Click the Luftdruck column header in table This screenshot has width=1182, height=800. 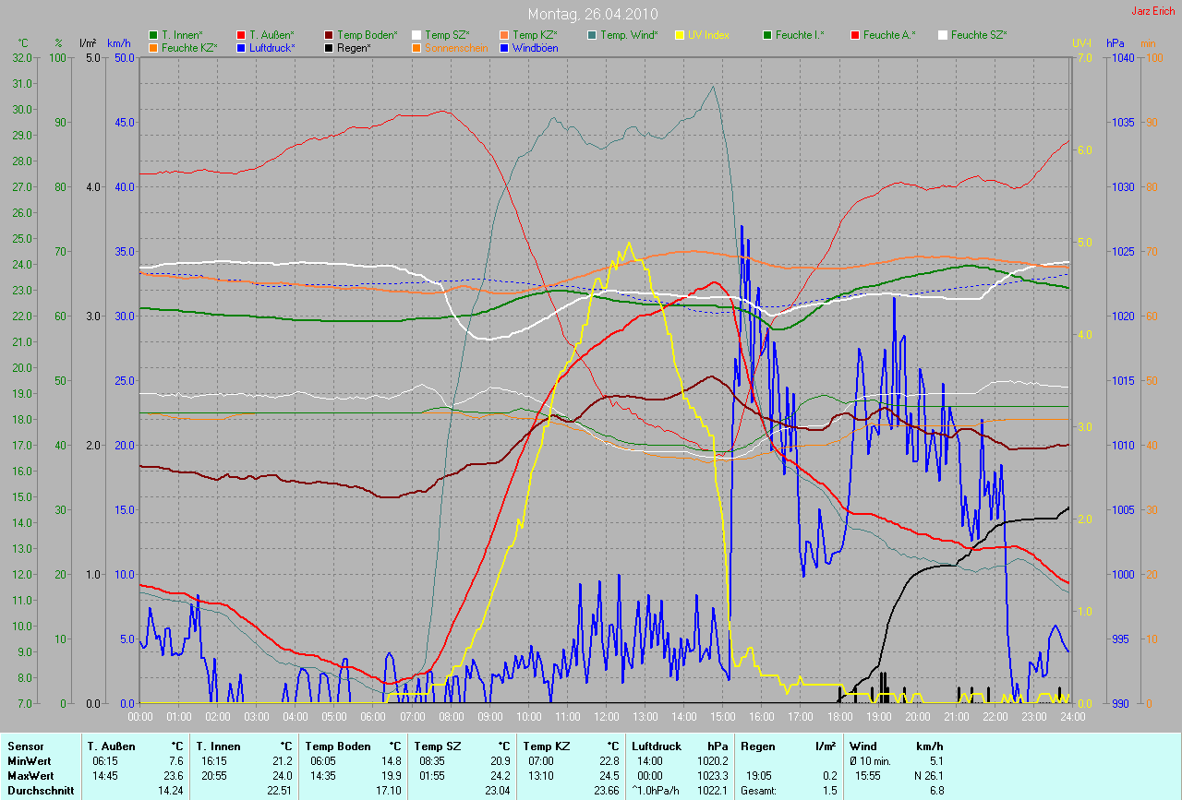click(x=656, y=746)
